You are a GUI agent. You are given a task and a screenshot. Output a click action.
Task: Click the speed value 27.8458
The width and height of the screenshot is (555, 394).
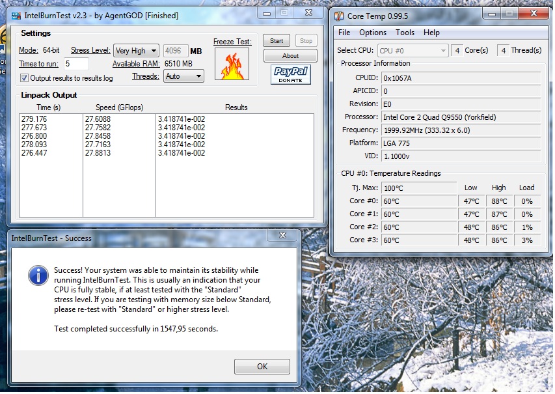(x=98, y=136)
